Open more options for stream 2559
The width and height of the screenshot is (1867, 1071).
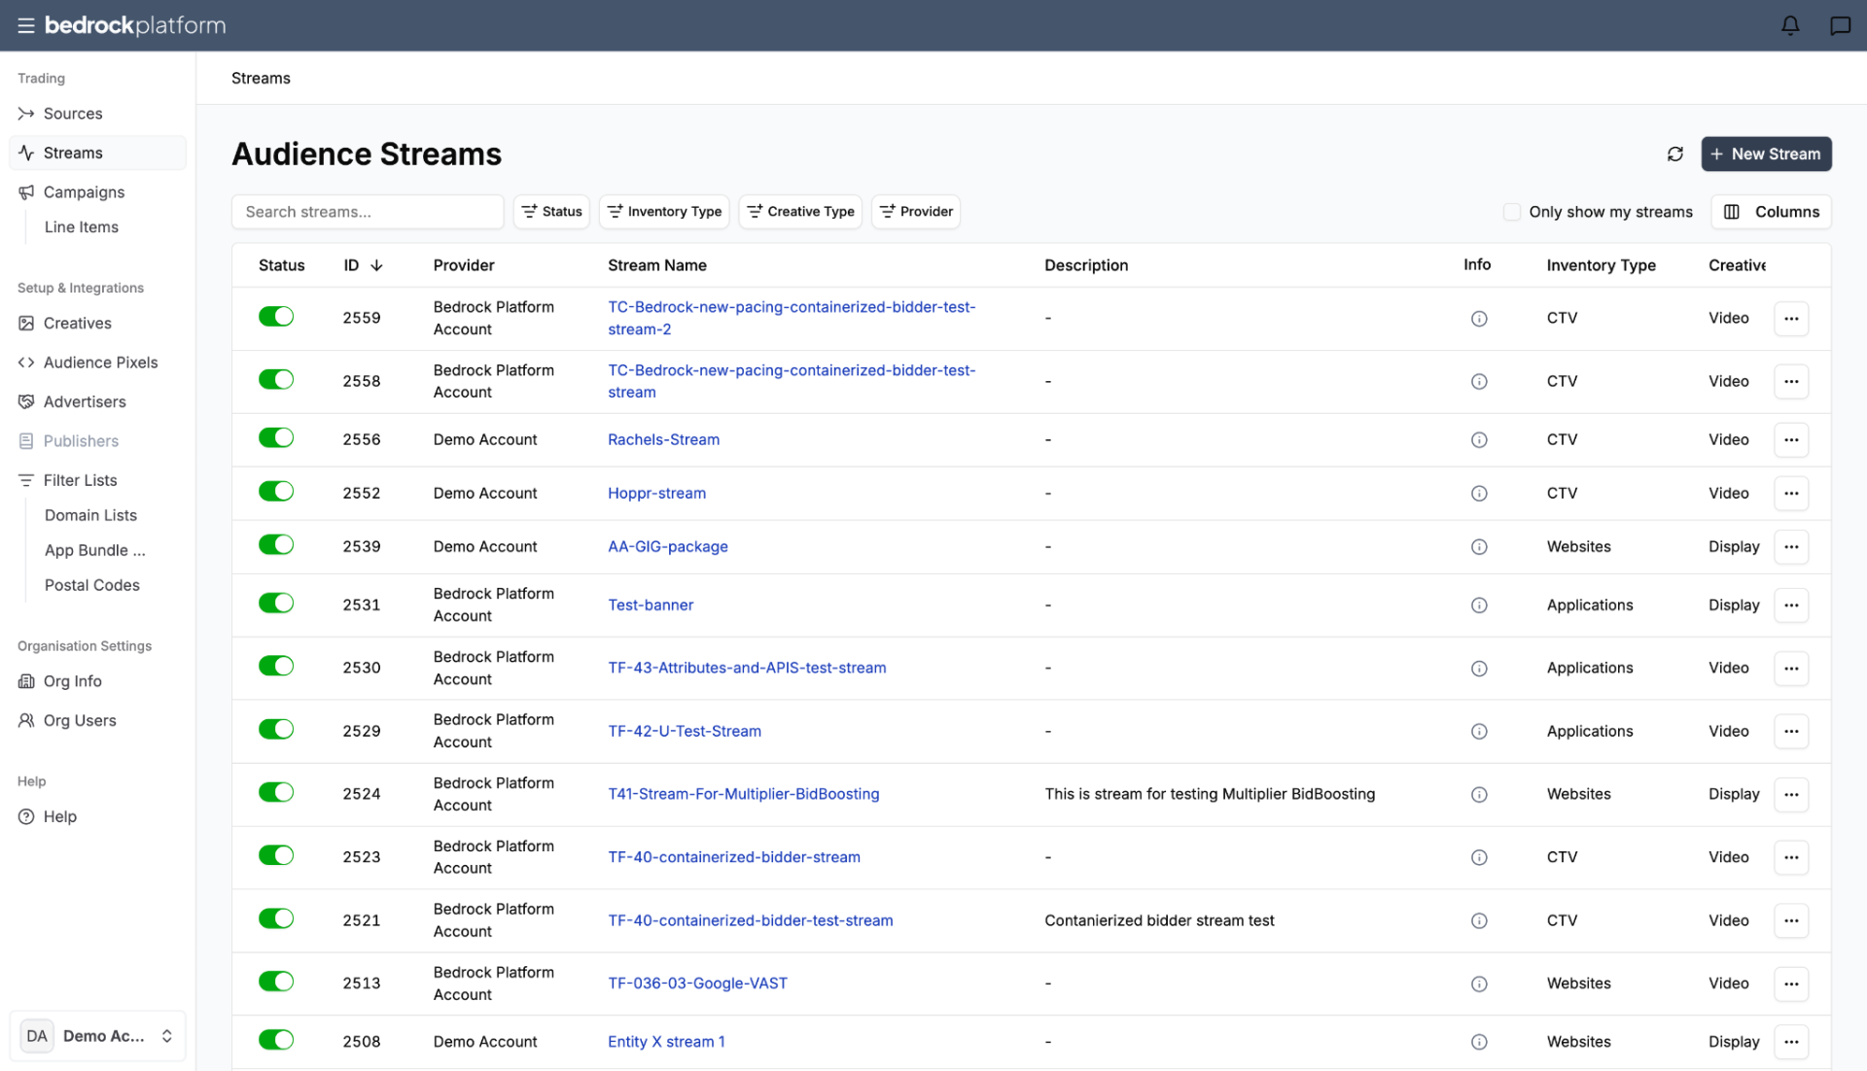point(1791,318)
